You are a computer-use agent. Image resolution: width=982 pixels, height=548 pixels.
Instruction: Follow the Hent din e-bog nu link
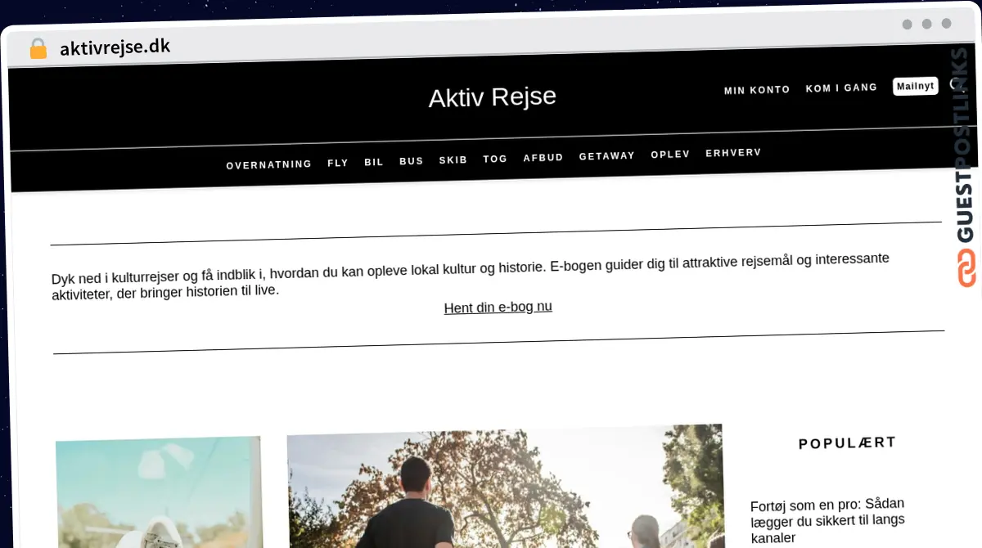(x=498, y=308)
